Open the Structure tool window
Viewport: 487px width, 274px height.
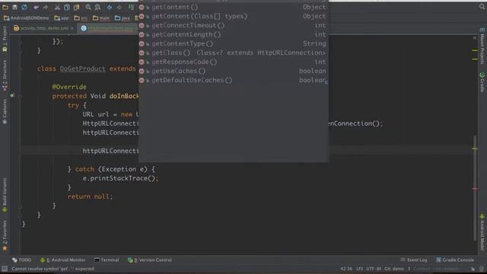click(x=5, y=75)
